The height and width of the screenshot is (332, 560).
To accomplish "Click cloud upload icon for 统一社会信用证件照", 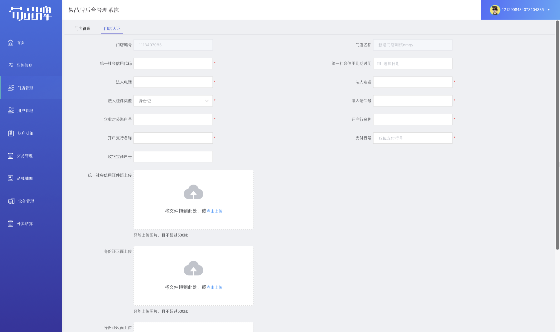I will click(193, 192).
